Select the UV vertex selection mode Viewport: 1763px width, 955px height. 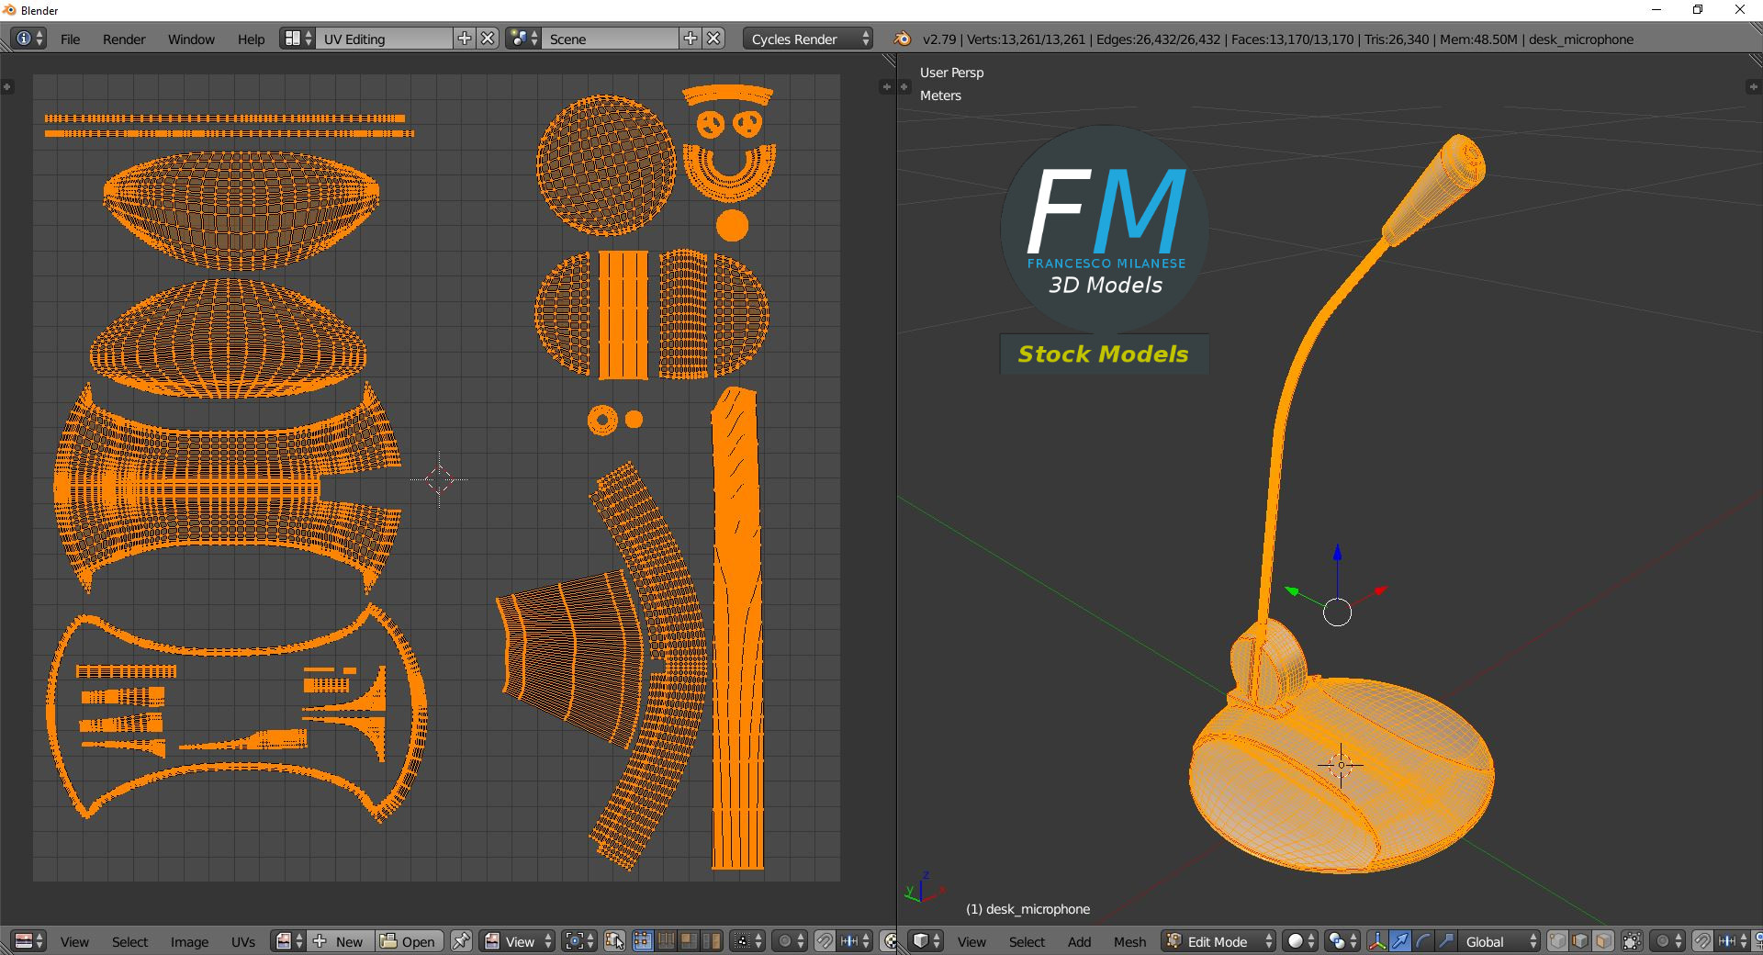click(643, 941)
